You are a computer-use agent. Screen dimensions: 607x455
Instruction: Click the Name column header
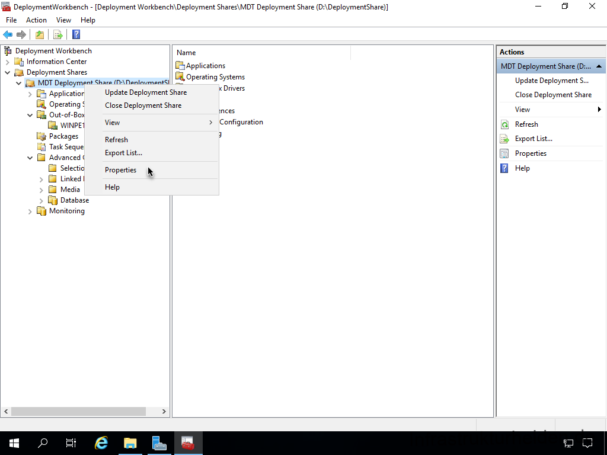click(x=262, y=53)
